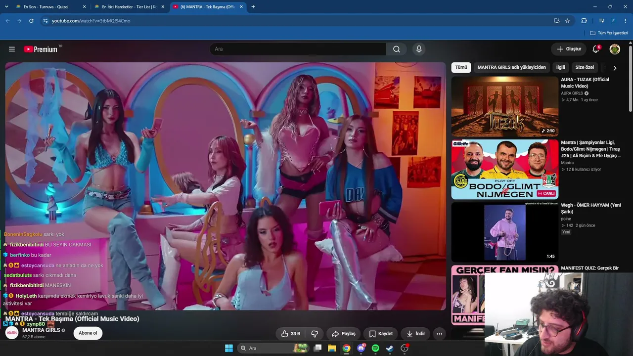Open the account avatar menu

click(615, 49)
